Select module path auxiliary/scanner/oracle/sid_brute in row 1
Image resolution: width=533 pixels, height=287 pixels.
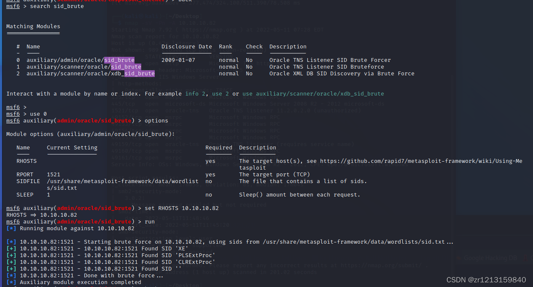84,67
